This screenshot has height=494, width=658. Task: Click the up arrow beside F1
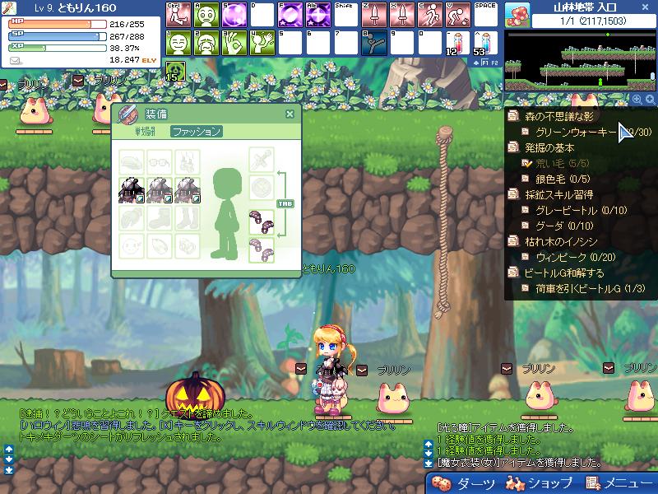(476, 63)
